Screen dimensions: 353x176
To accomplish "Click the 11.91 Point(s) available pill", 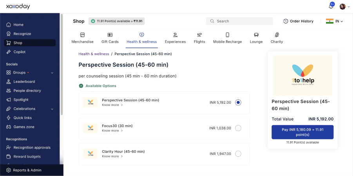I will 117,21.
